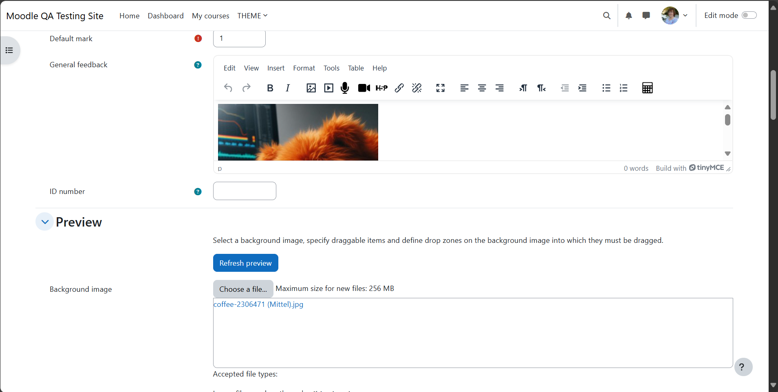This screenshot has width=778, height=392.
Task: Start video recording with camera icon
Action: pyautogui.click(x=364, y=88)
